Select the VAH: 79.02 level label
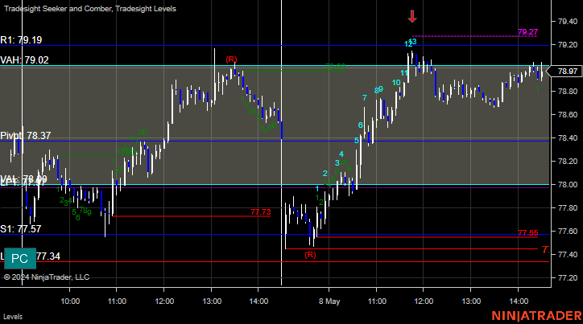Image resolution: width=583 pixels, height=324 pixels. pos(24,60)
